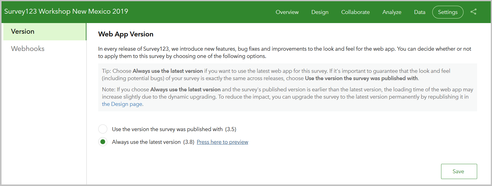
Task: Click the 'Web App Version' heading
Action: pyautogui.click(x=126, y=34)
